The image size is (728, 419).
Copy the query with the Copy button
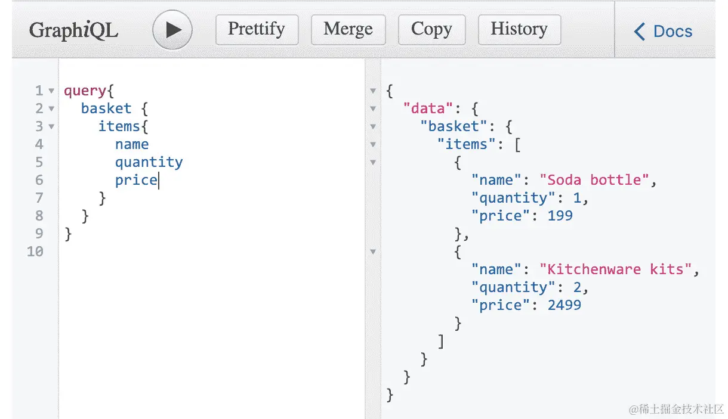point(431,29)
